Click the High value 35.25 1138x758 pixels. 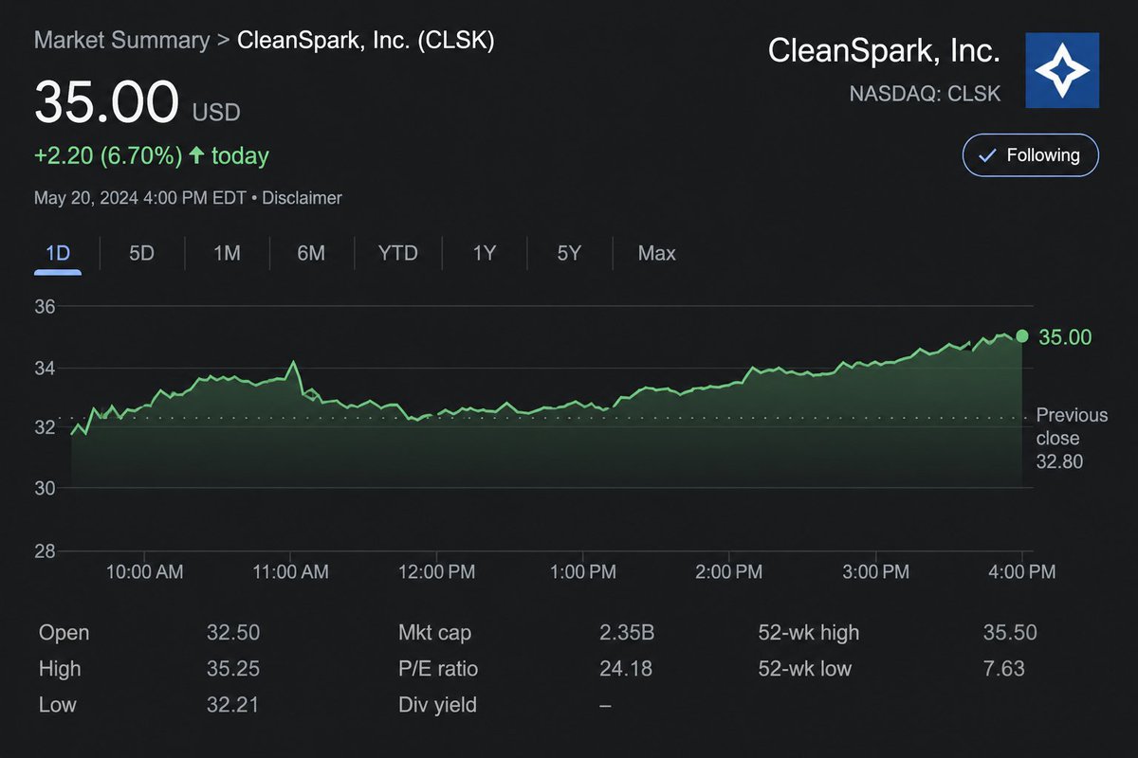tap(233, 669)
